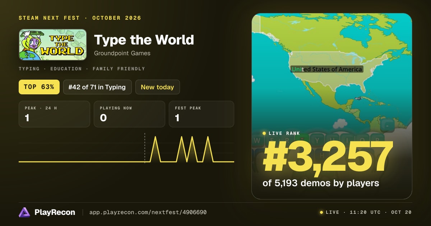Click the dashed vertical marker on the chart
431x226 pixels.
pyautogui.click(x=145, y=148)
